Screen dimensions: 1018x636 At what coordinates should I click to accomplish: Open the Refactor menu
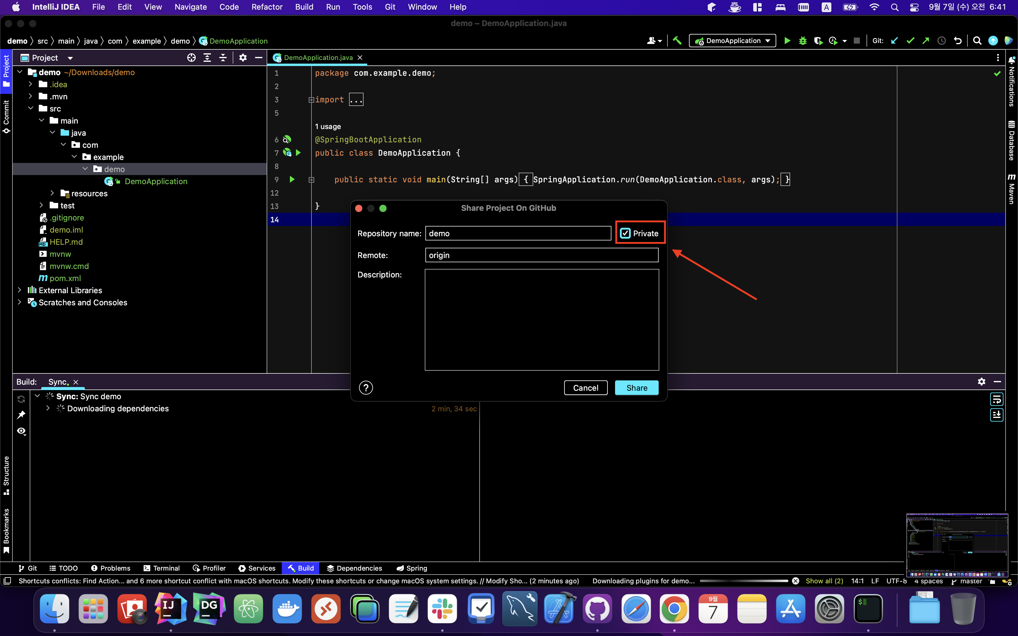click(x=267, y=7)
